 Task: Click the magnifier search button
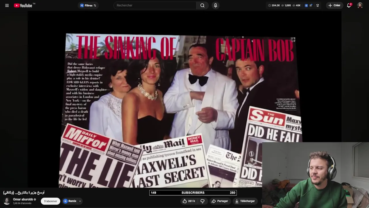coord(202,5)
